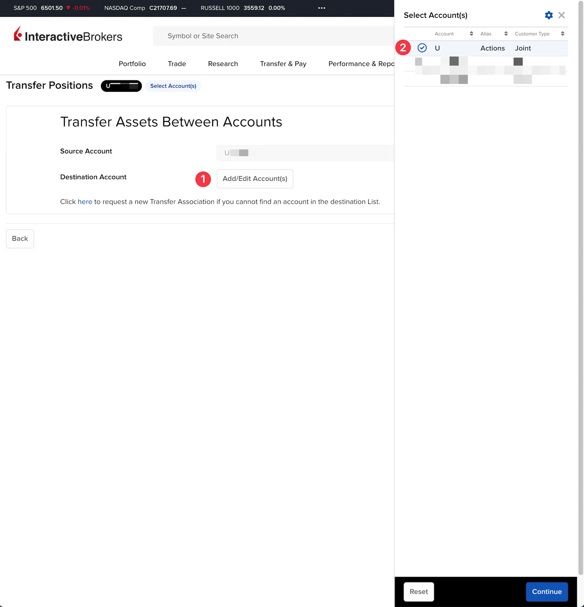Click Continue in the account panel
The height and width of the screenshot is (607, 584).
pos(547,592)
